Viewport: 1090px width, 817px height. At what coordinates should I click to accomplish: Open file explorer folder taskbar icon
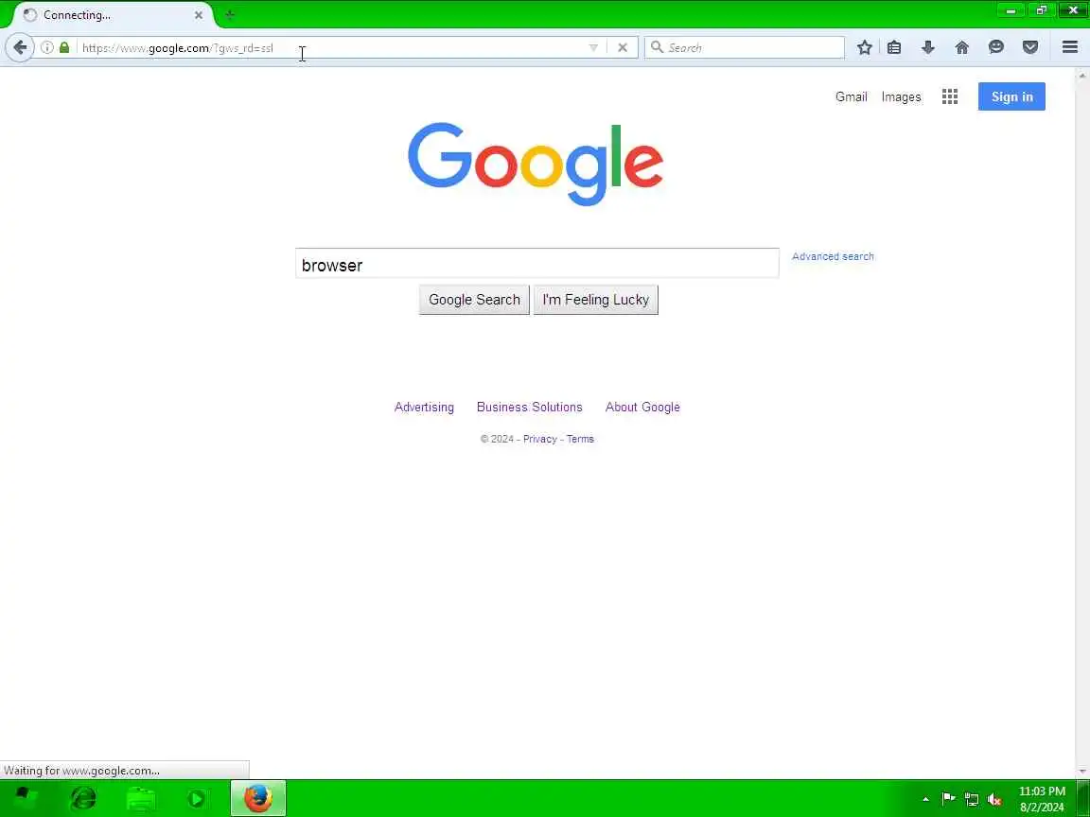point(141,798)
